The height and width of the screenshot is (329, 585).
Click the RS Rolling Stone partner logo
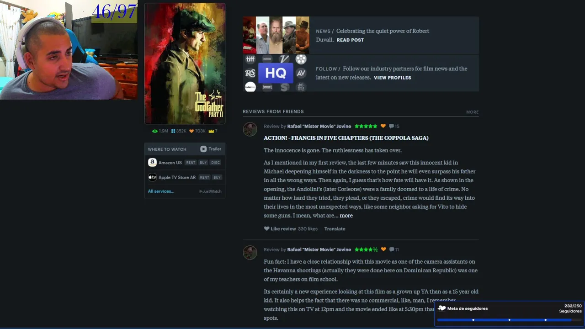click(250, 73)
